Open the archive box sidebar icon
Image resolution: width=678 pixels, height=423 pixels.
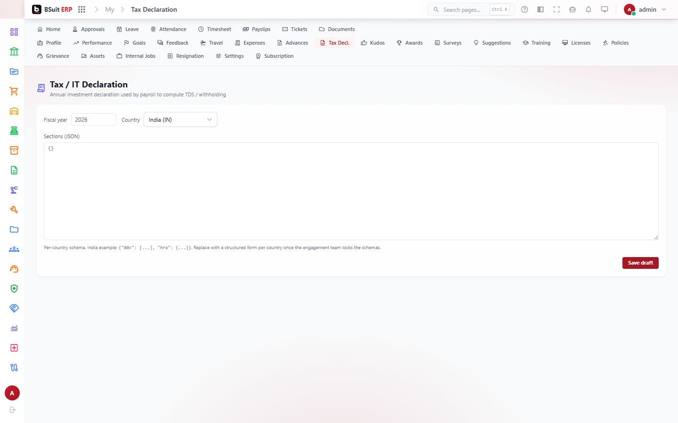click(14, 150)
